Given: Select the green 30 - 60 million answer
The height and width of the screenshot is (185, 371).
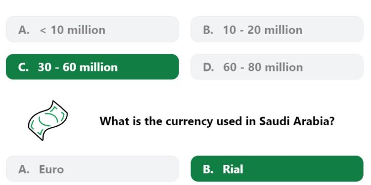Looking at the screenshot, I should (93, 67).
